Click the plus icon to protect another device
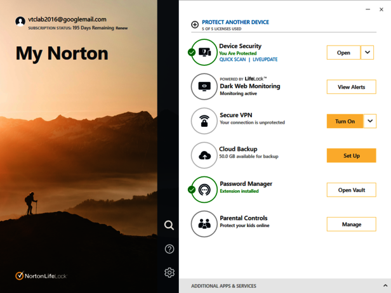Image resolution: width=391 pixels, height=293 pixels. click(195, 25)
